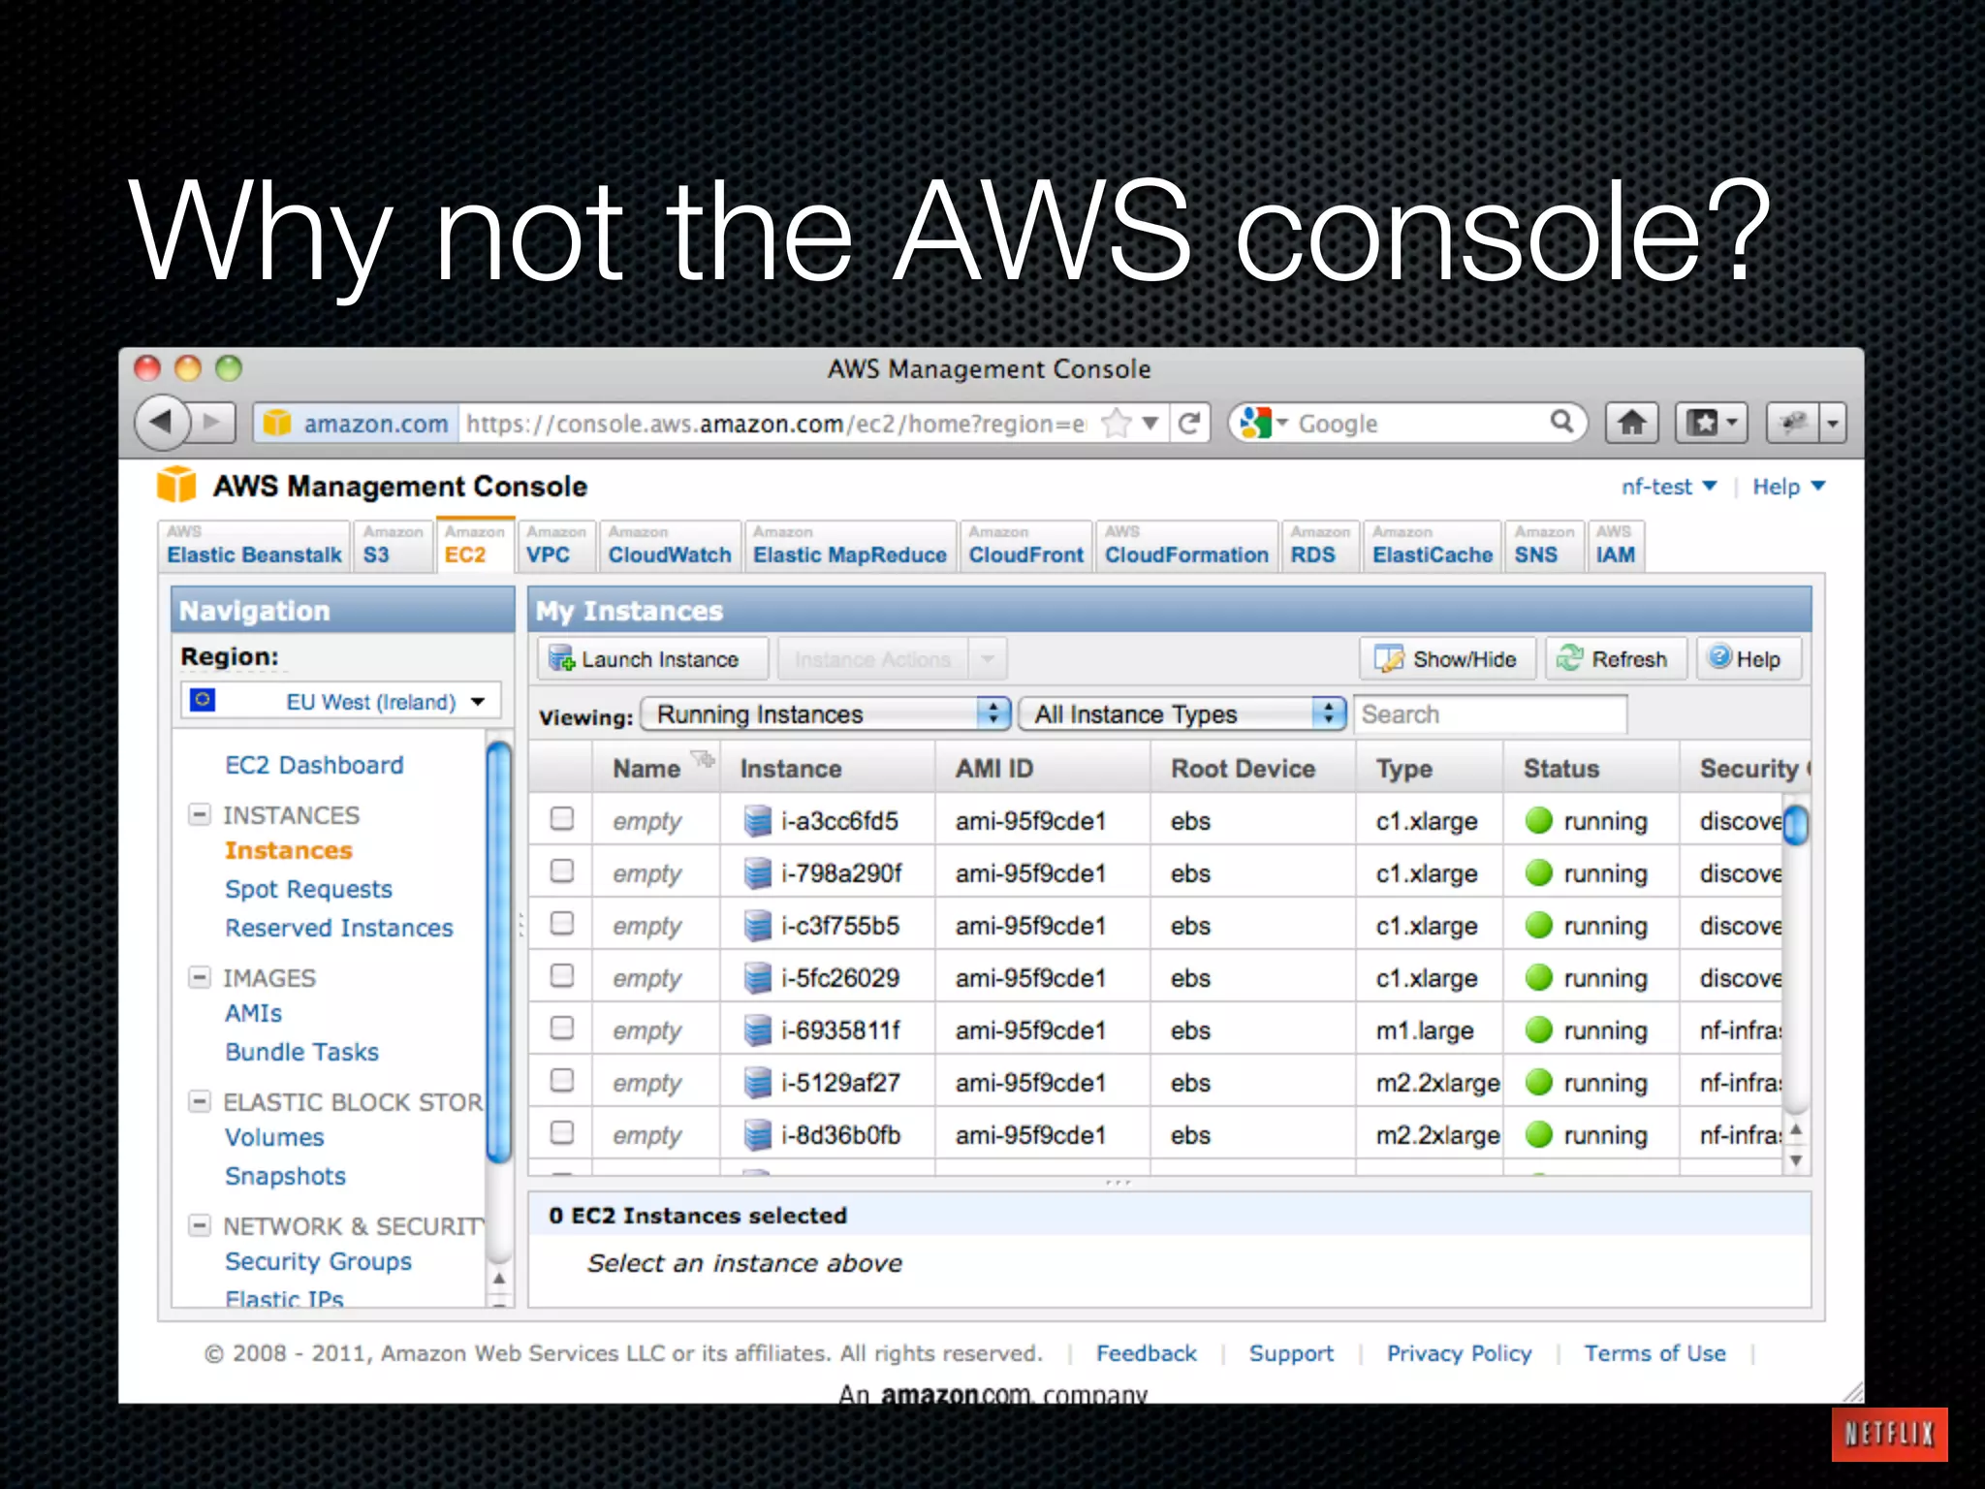Switch to the CloudWatch tab
This screenshot has height=1489, width=1985.
pos(670,547)
